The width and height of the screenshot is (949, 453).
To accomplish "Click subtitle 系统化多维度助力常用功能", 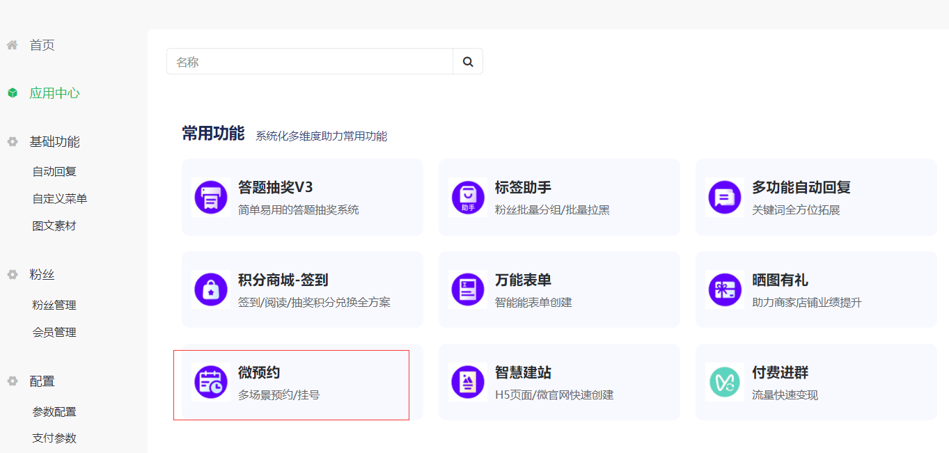I will click(321, 136).
